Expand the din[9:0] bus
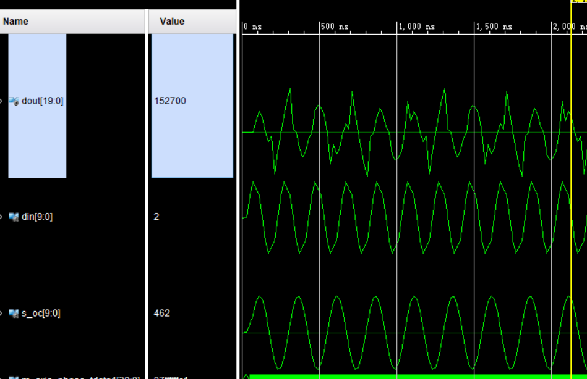Screen dimensions: 587x379 (1, 217)
